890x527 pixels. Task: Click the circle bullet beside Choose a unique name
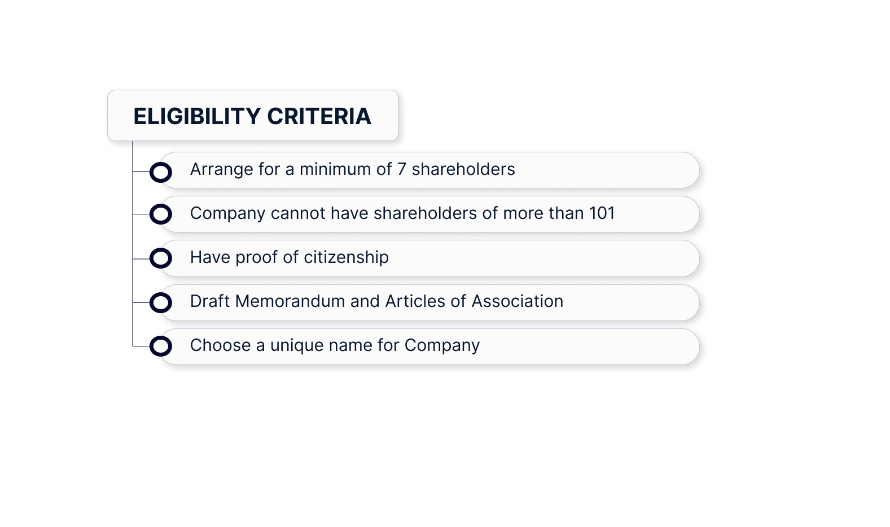[x=161, y=346]
